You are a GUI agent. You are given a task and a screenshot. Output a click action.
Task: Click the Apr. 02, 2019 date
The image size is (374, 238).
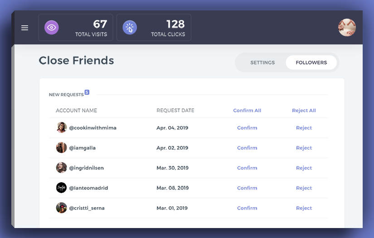coord(172,148)
